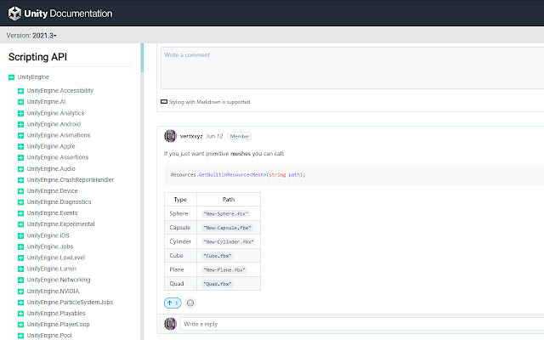Image resolution: width=544 pixels, height=340 pixels.
Task: Expand UnityEngine.Jobs node
Action: [20, 246]
